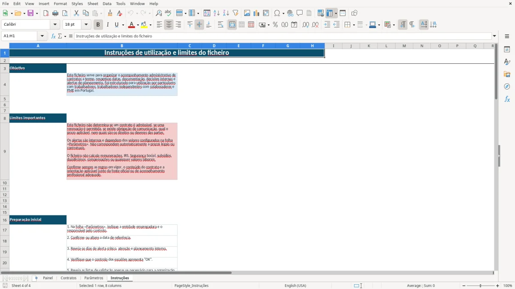Add a decimal place

306,25
